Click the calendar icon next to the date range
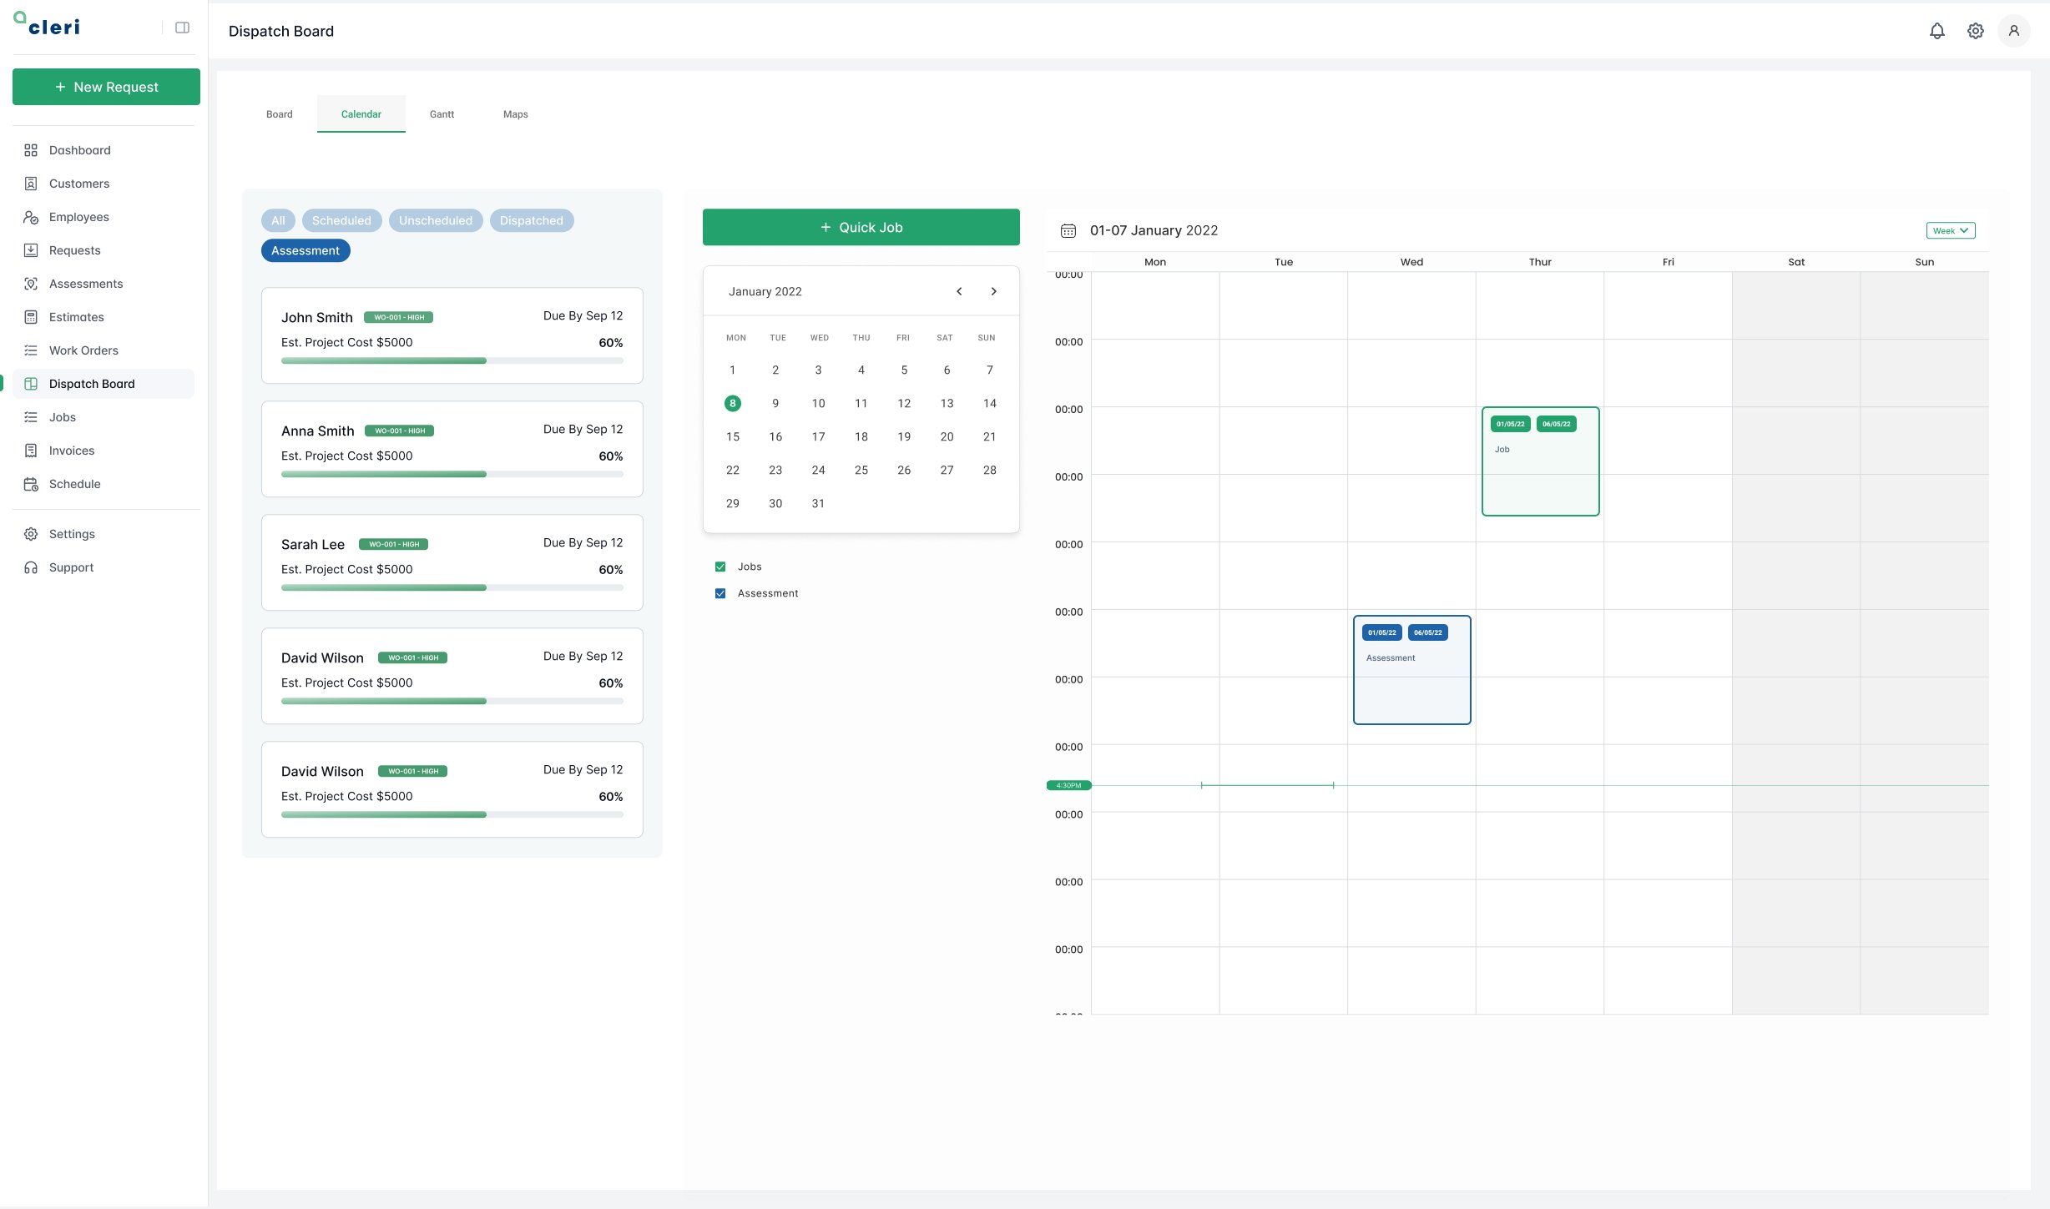2050x1209 pixels. [x=1068, y=230]
